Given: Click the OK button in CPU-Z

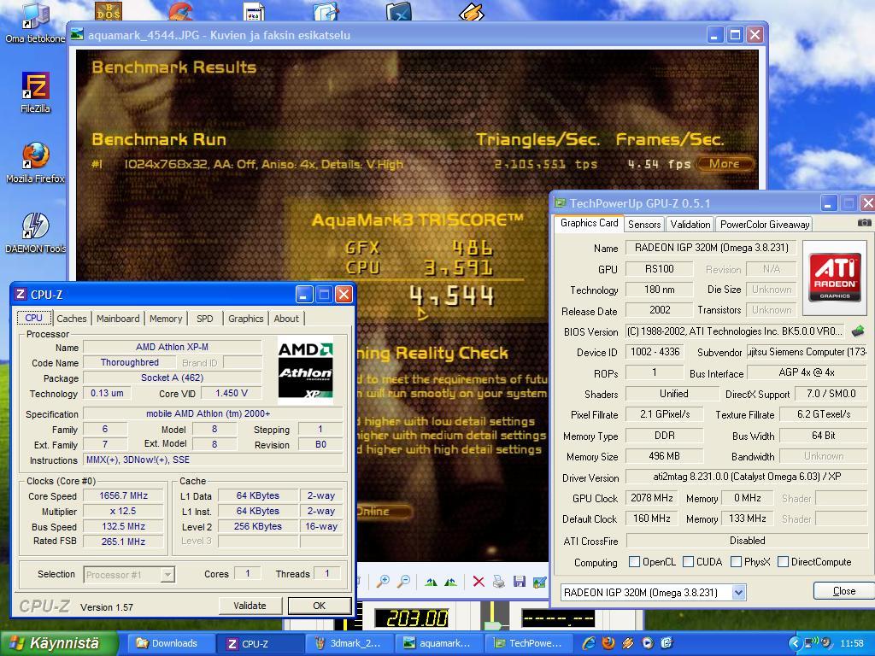Looking at the screenshot, I should click(x=320, y=606).
